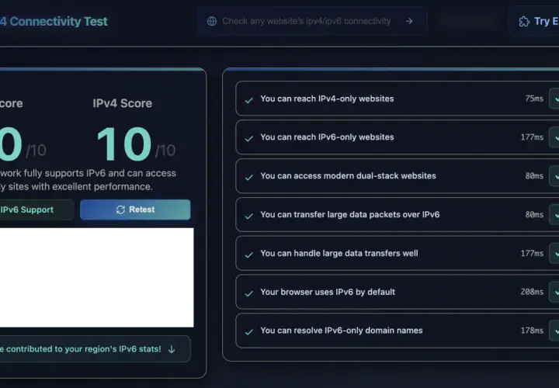The width and height of the screenshot is (559, 388).
Task: Click the IPv6 Support button
Action: (x=36, y=210)
